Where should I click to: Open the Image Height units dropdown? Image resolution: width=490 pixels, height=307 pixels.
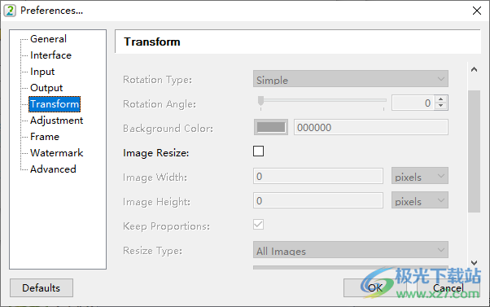(x=420, y=200)
